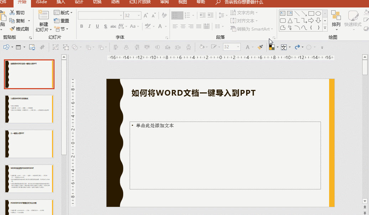Click the align center objects icon
This screenshot has width=369, height=215.
[126, 47]
